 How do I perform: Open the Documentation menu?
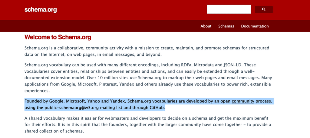[x=255, y=26]
